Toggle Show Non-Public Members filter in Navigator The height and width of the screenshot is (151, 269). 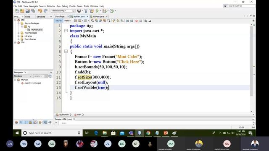tap(30, 122)
